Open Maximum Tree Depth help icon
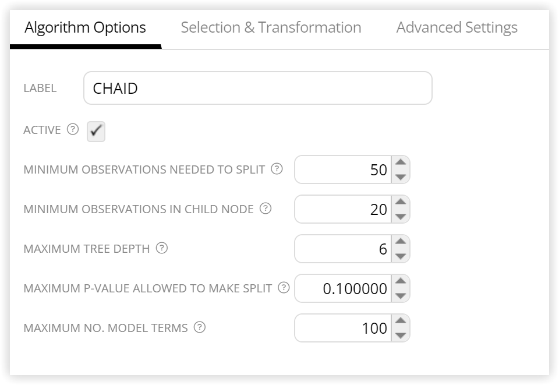Viewport: 559px width, 385px height. point(161,248)
